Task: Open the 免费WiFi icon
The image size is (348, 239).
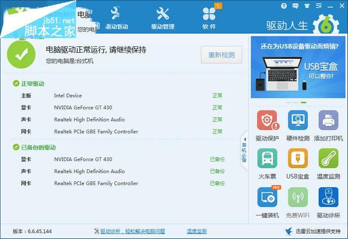Action: coord(298,197)
